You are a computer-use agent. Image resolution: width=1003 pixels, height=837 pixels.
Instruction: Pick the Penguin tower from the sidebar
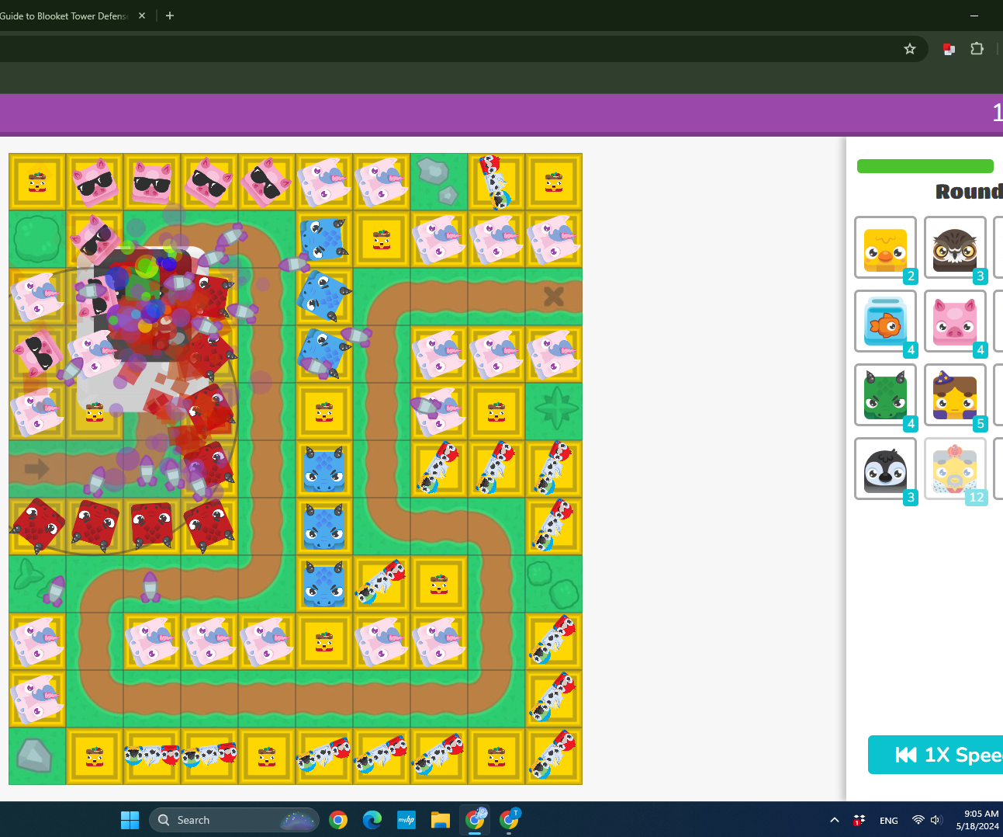[x=885, y=468]
